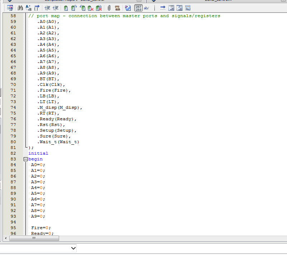The height and width of the screenshot is (256, 287).
Task: Click the leftmost editor toolbar icon
Action: pos(10,8)
